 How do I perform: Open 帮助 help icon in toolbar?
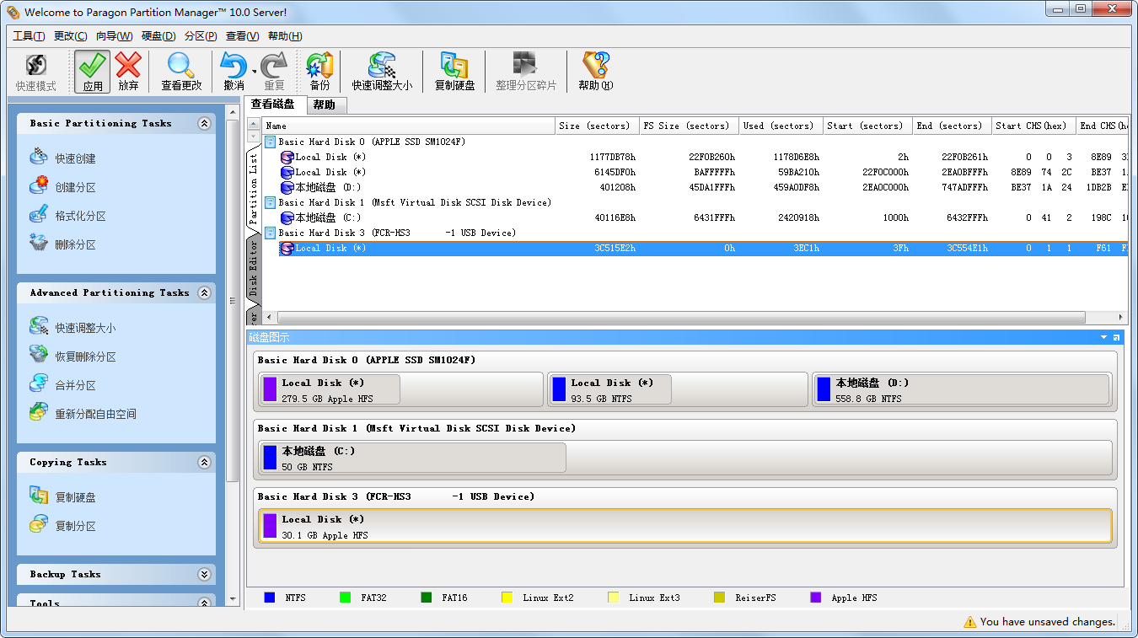pyautogui.click(x=595, y=72)
